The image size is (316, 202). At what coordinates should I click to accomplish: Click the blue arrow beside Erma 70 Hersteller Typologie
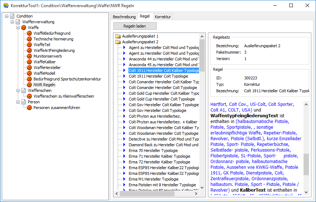coord(124,151)
